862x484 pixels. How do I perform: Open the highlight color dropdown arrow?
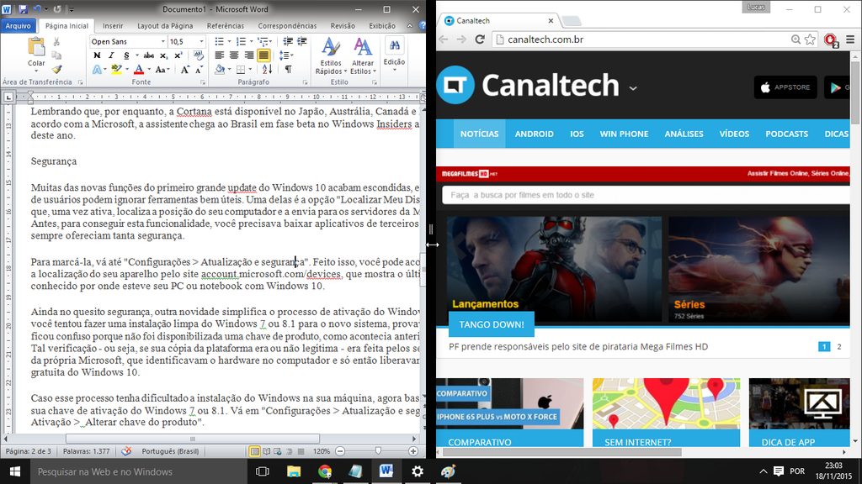pyautogui.click(x=127, y=70)
